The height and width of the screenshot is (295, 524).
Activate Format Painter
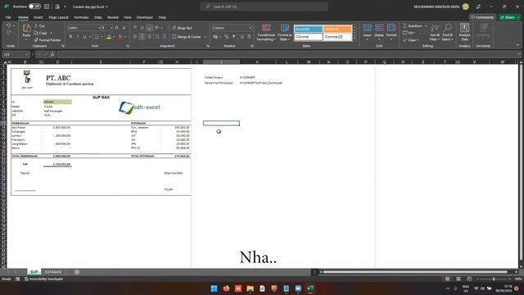[47, 40]
